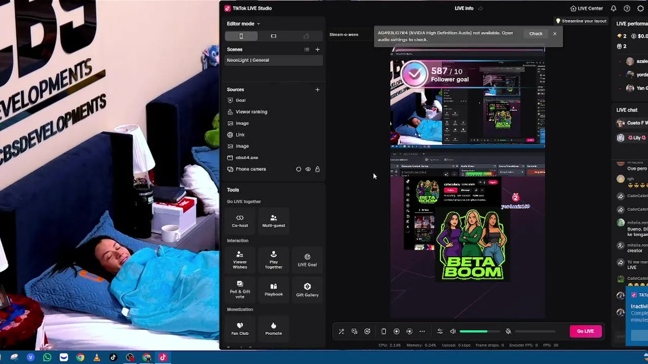Image resolution: width=648 pixels, height=364 pixels.
Task: Toggle visibility of Phone camera source
Action: [308, 169]
